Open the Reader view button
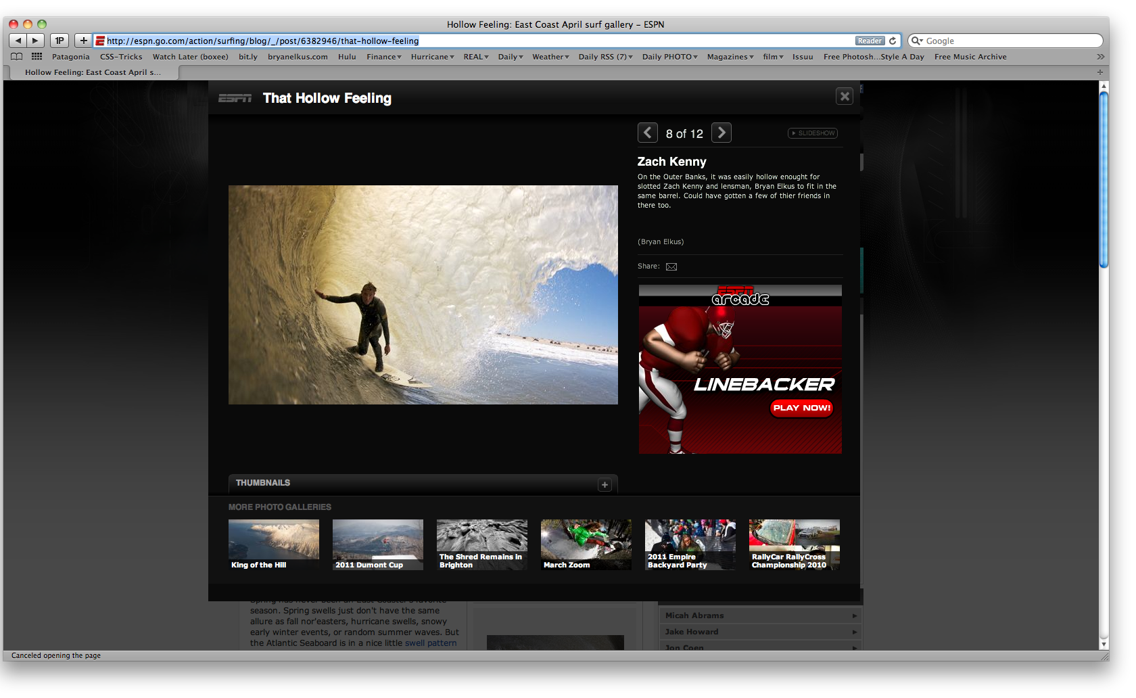The width and height of the screenshot is (1136, 698). coord(870,41)
